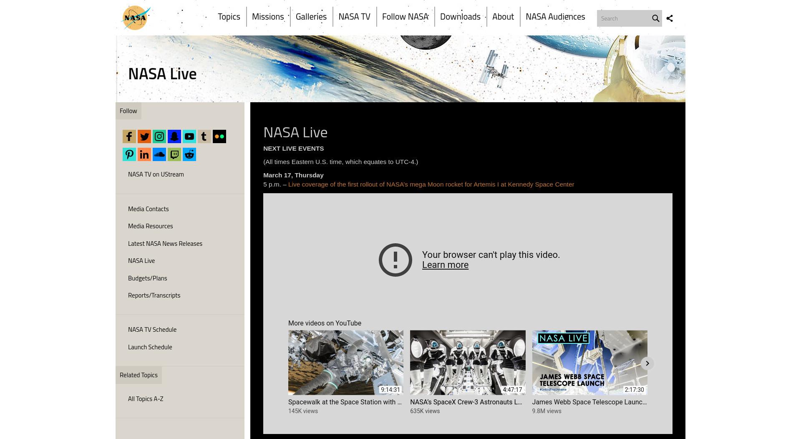This screenshot has height=439, width=801.
Task: Click the NEXT LIVE EVENTS heading
Action: point(293,149)
